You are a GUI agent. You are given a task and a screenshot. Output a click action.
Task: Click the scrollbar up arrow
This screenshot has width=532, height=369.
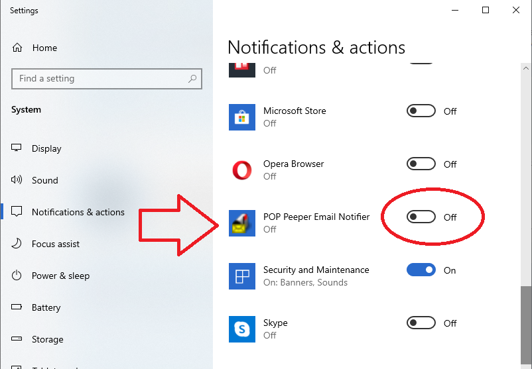tap(526, 68)
